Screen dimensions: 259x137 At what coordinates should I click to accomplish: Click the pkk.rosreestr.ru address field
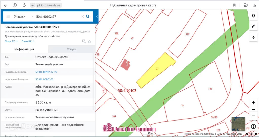(x=48, y=5)
